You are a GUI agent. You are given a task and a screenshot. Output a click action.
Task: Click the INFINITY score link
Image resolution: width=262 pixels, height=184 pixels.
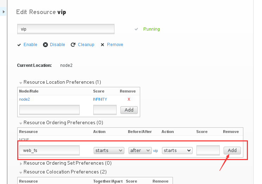[x=100, y=99]
